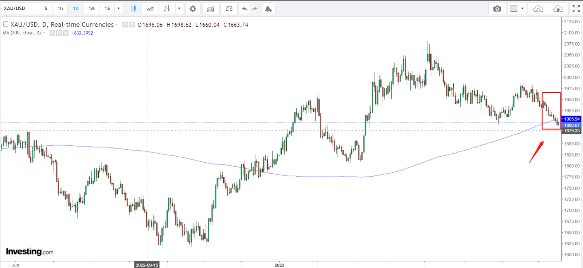The image size is (583, 268).
Task: Click the Jun label on time axis
Action: click(15, 265)
